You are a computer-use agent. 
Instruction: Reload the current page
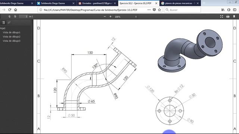[x=10, y=10]
